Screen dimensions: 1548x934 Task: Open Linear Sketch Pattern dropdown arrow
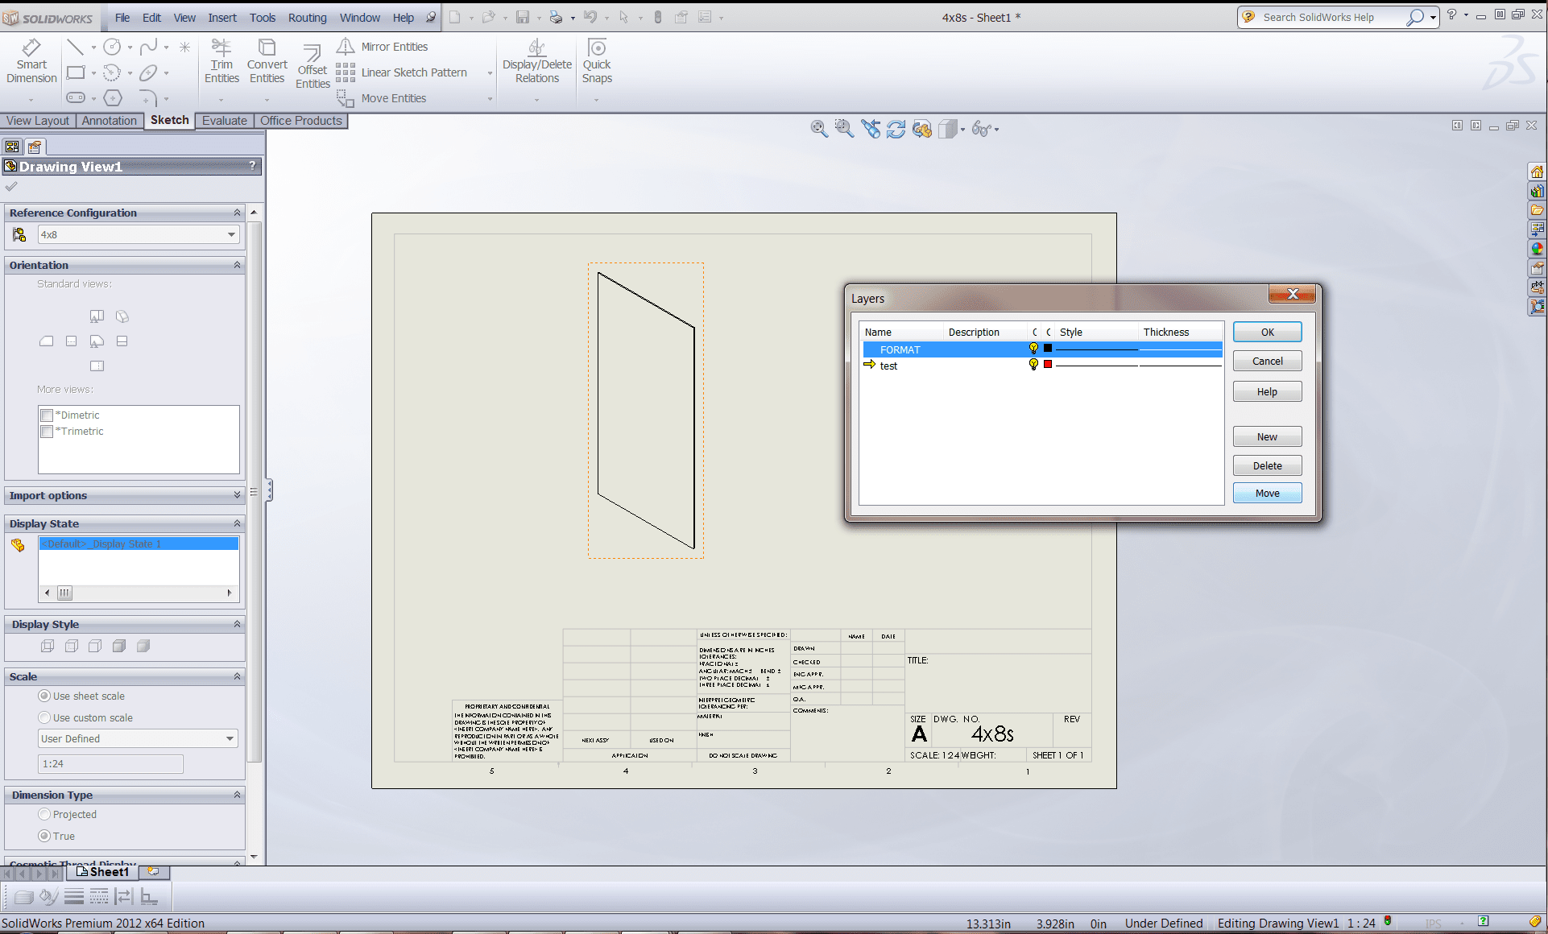[x=490, y=73]
